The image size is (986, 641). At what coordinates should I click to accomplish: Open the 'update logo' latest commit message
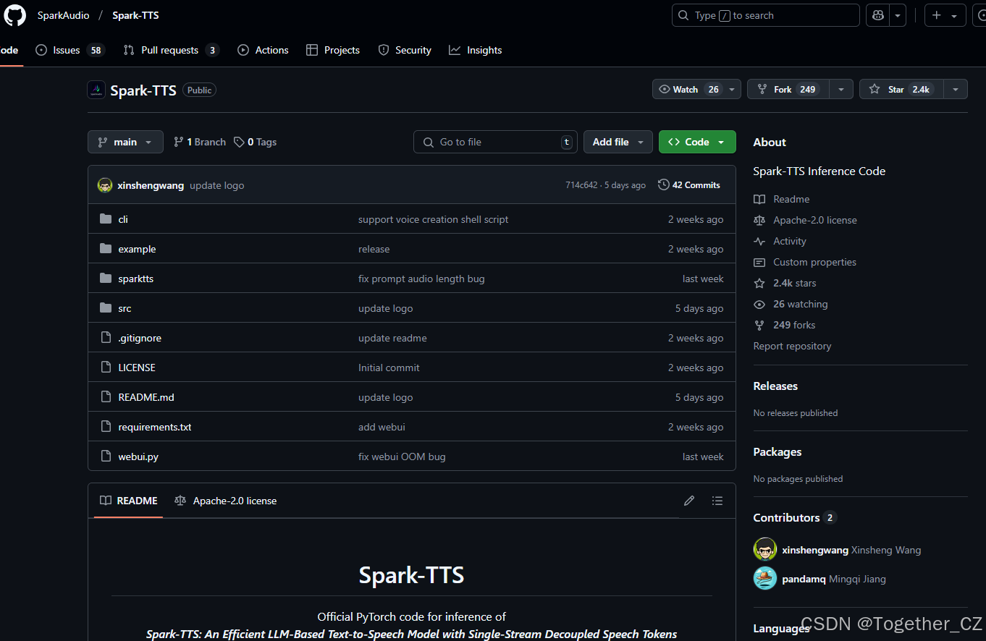217,185
